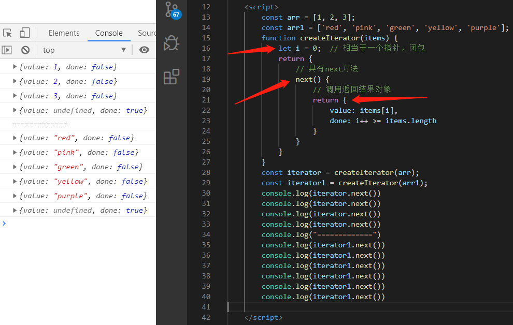Click line number 16 in the gutter
Screen dimensions: 513x325
tap(206, 48)
